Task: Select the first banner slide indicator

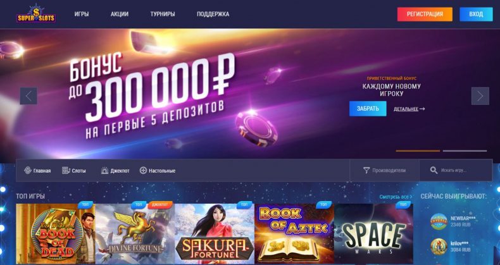Action: click(x=418, y=151)
